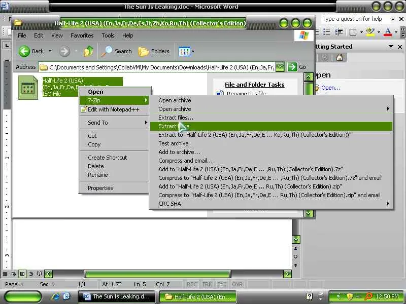Click Open… link in Getting Started pane

pos(331,88)
